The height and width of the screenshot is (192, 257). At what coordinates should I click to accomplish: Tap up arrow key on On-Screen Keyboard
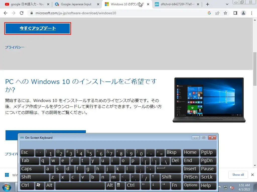tap(155, 177)
